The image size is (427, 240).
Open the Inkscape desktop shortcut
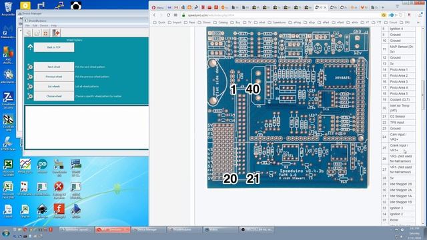pos(42,211)
